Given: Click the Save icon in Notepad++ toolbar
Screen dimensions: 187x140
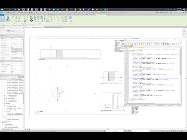Looking at the screenshot, I should click(129, 44).
